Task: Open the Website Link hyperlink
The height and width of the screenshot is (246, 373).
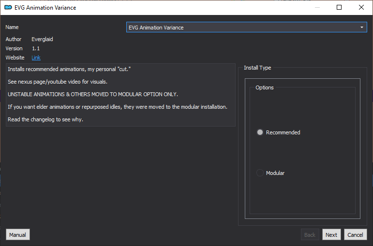Action: pyautogui.click(x=36, y=58)
